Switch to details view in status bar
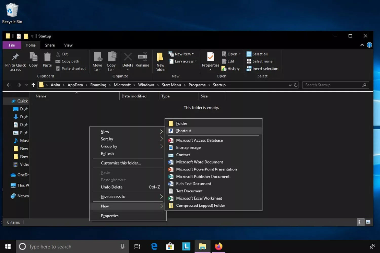This screenshot has height=253, width=380. click(x=360, y=222)
